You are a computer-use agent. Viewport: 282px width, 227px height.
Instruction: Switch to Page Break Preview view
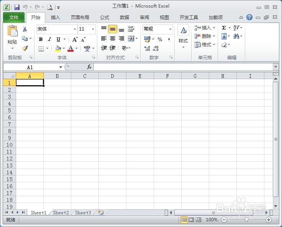[198, 219]
